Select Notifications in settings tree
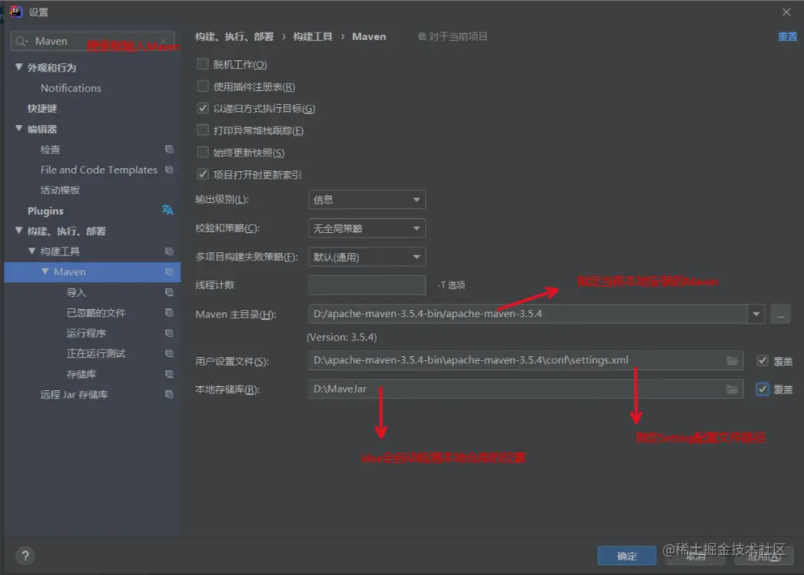 click(71, 88)
